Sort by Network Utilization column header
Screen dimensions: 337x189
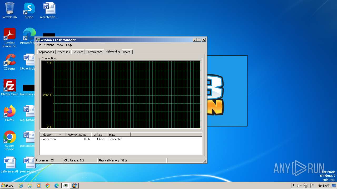click(78, 135)
